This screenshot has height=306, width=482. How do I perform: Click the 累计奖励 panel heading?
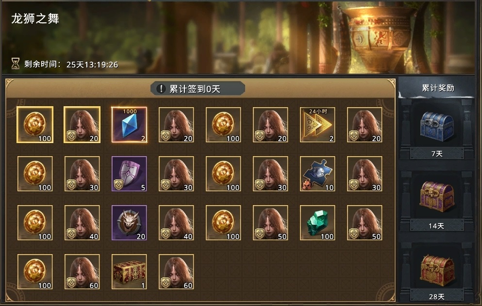point(438,88)
